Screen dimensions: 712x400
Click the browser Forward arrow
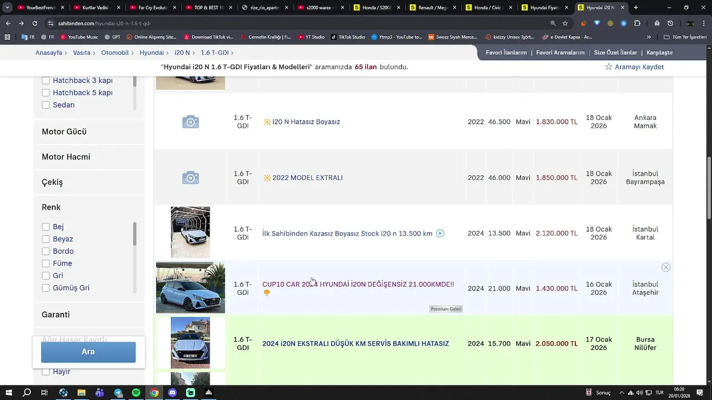21,23
